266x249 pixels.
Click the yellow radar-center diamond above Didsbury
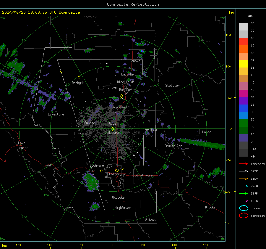pos(113,129)
